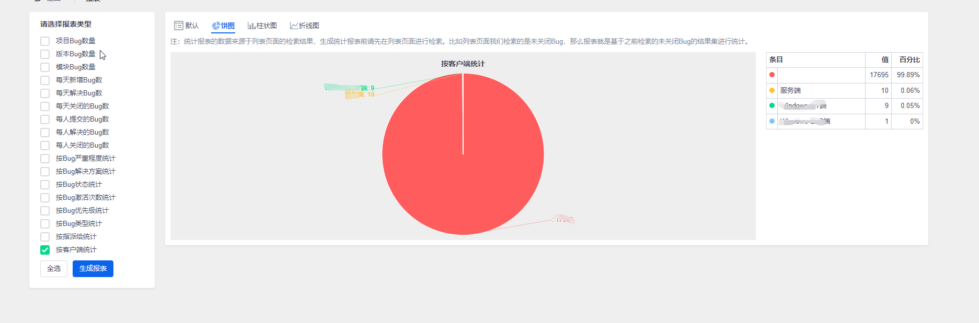This screenshot has width=979, height=323.
Task: Click the blue legend dot in table
Action: (772, 121)
